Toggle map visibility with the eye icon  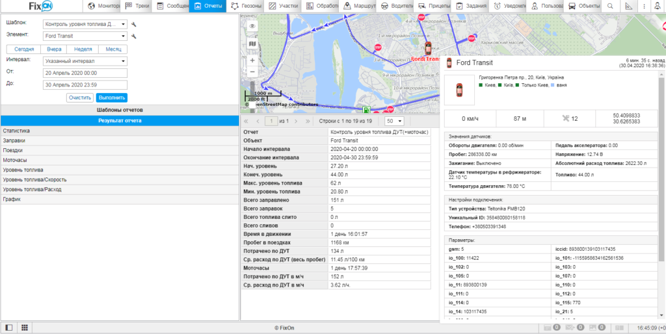pos(252,26)
